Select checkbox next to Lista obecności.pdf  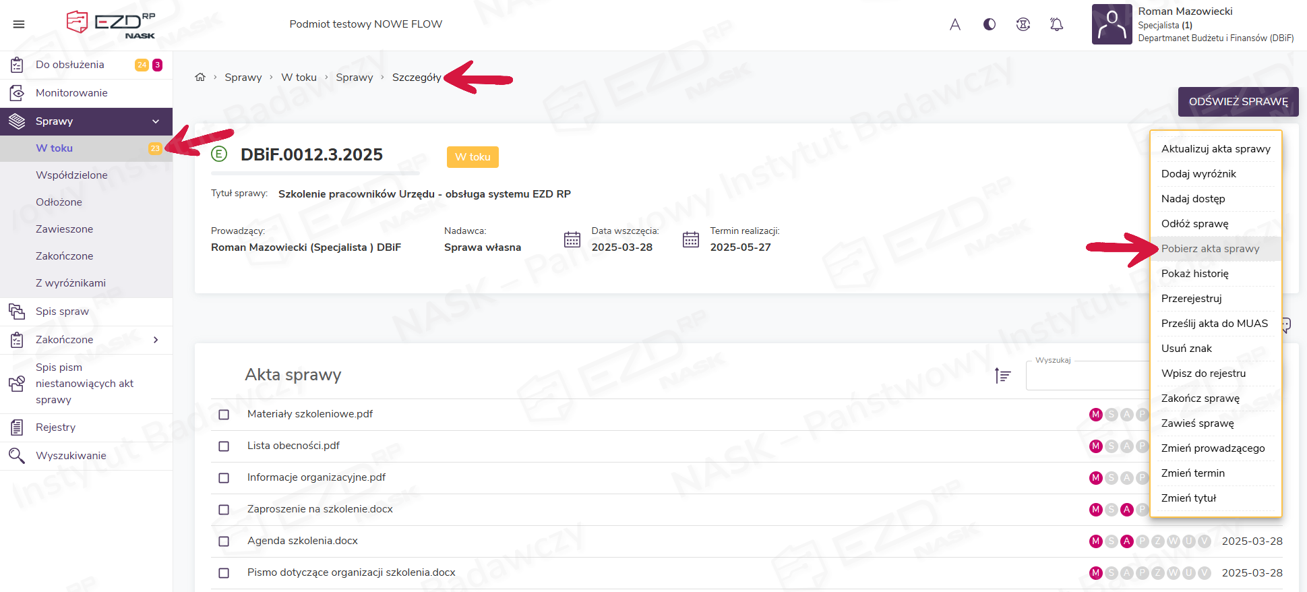224,446
